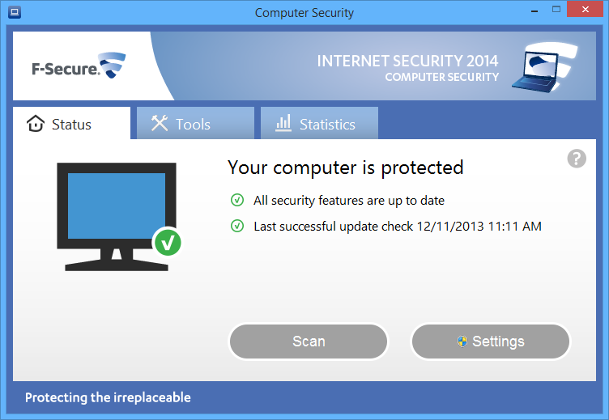
Task: Click the large monitor protection image
Action: click(x=116, y=214)
